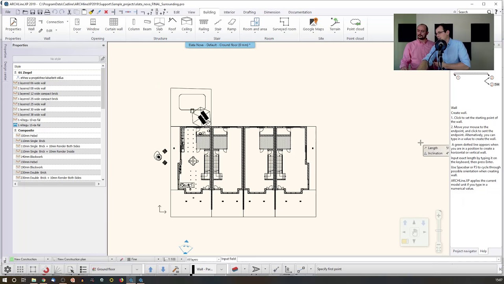Select the Column tool
Image resolution: width=504 pixels, height=284 pixels.
[x=133, y=24]
